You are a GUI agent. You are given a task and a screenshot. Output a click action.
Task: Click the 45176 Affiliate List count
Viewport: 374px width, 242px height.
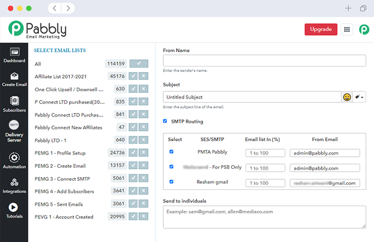coord(117,76)
